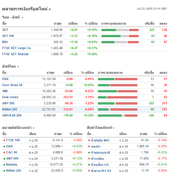This screenshot has width=170, height=181.
Task: Open the สินค้าโภคภัณฑ์ section link
Action: pyautogui.click(x=101, y=128)
